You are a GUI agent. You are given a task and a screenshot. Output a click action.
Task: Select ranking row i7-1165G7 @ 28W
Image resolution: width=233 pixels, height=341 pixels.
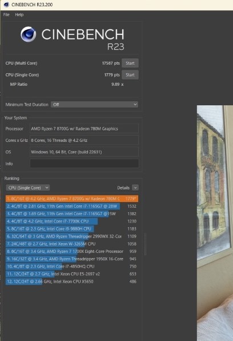click(72, 206)
